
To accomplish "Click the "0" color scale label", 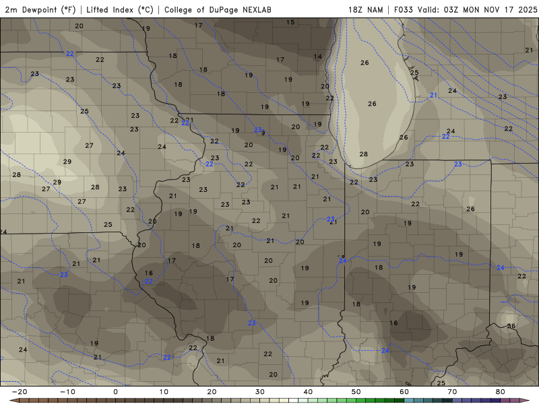I will (x=115, y=392).
